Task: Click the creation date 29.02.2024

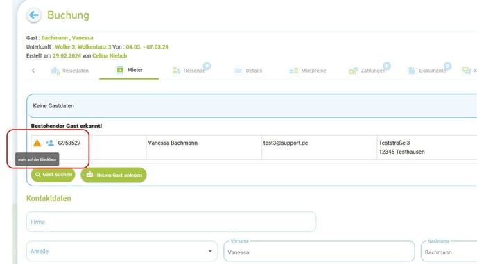Action: point(67,55)
